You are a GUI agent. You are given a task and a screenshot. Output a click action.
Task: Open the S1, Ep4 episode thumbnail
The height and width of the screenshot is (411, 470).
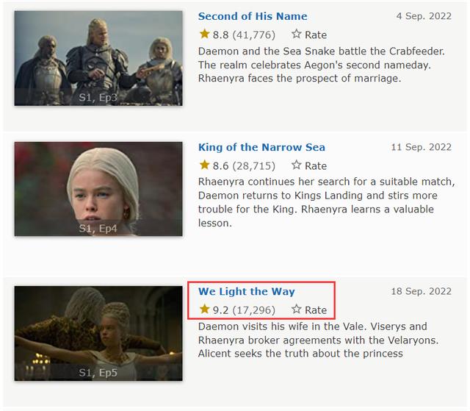point(98,189)
